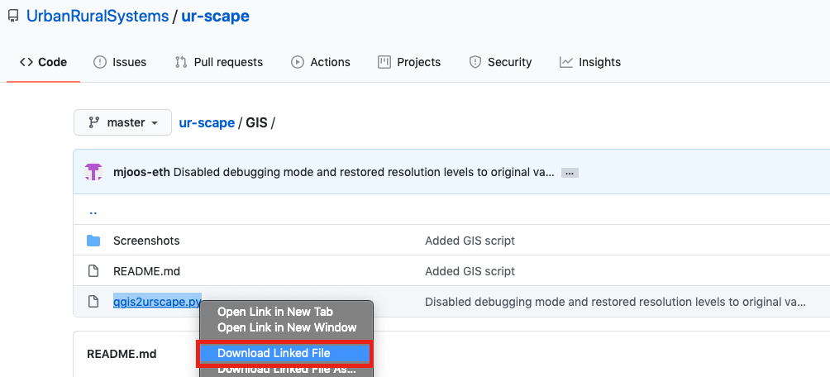The height and width of the screenshot is (377, 830).
Task: Click 'Added GIS script' commit for README.md
Action: (470, 272)
